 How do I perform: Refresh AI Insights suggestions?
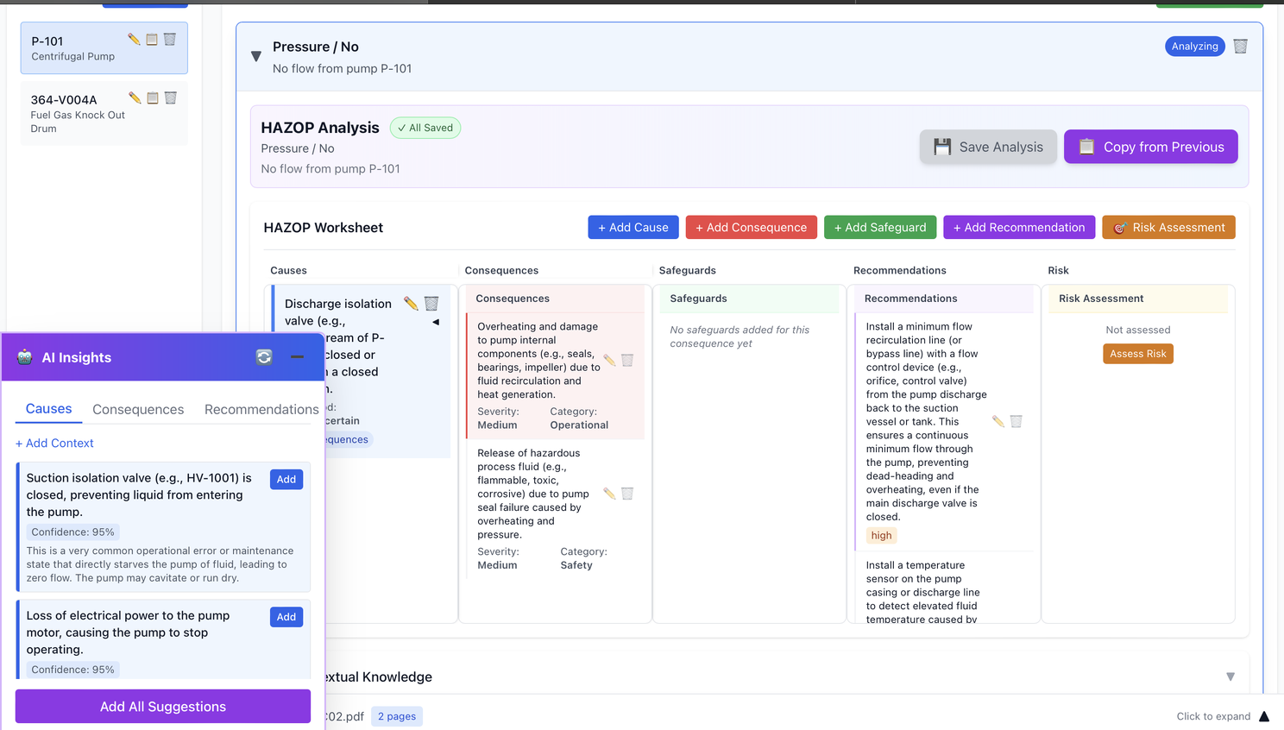[x=264, y=356]
